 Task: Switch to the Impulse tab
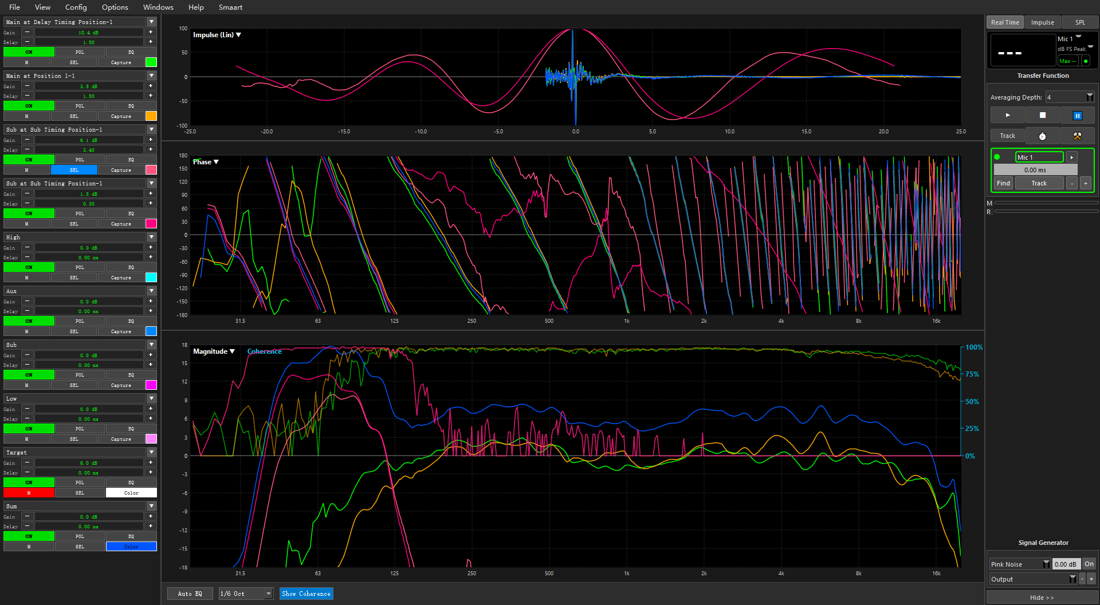click(x=1042, y=22)
